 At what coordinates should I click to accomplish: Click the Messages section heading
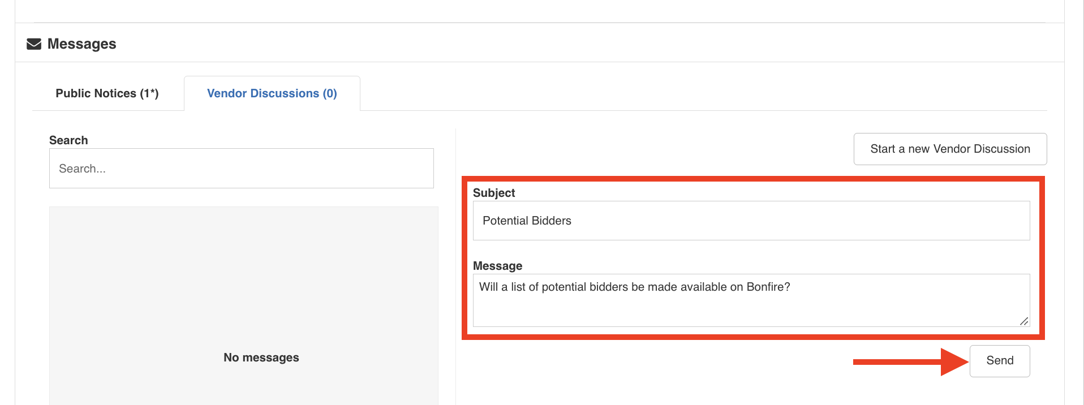(x=81, y=44)
